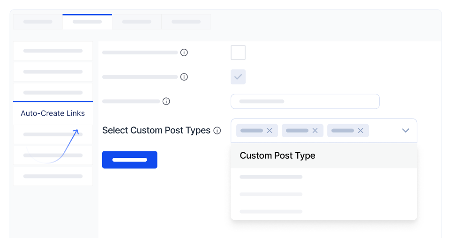Click info icon beside Select Custom Post Types
450x238 pixels.
[217, 131]
